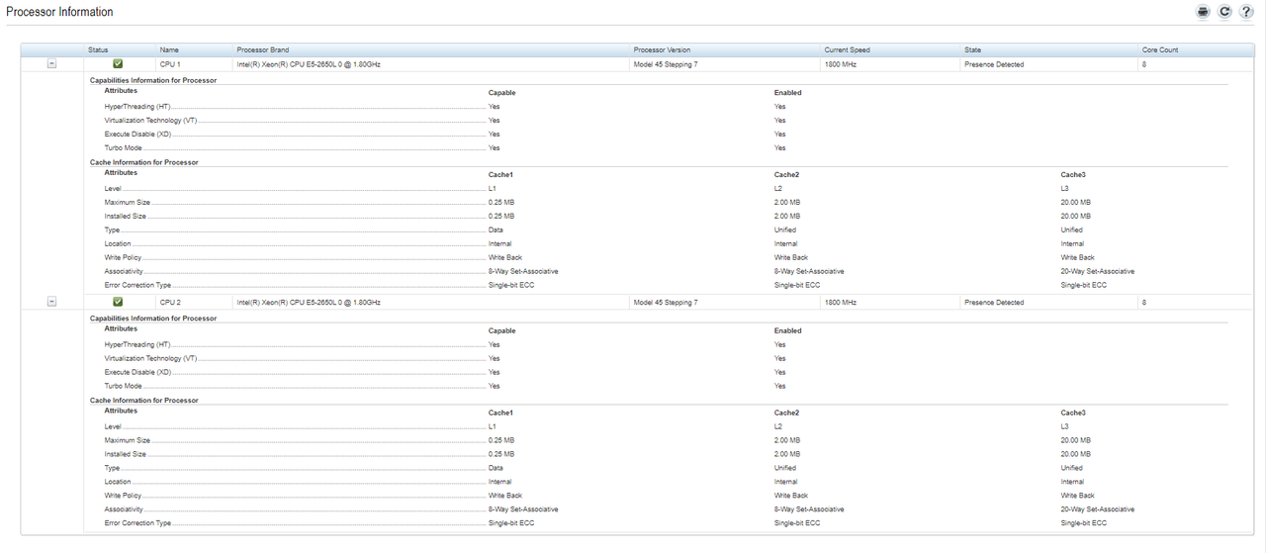Click CPU 1 Cache1 column heading
Viewport: 1266px width, 553px height.
point(500,174)
